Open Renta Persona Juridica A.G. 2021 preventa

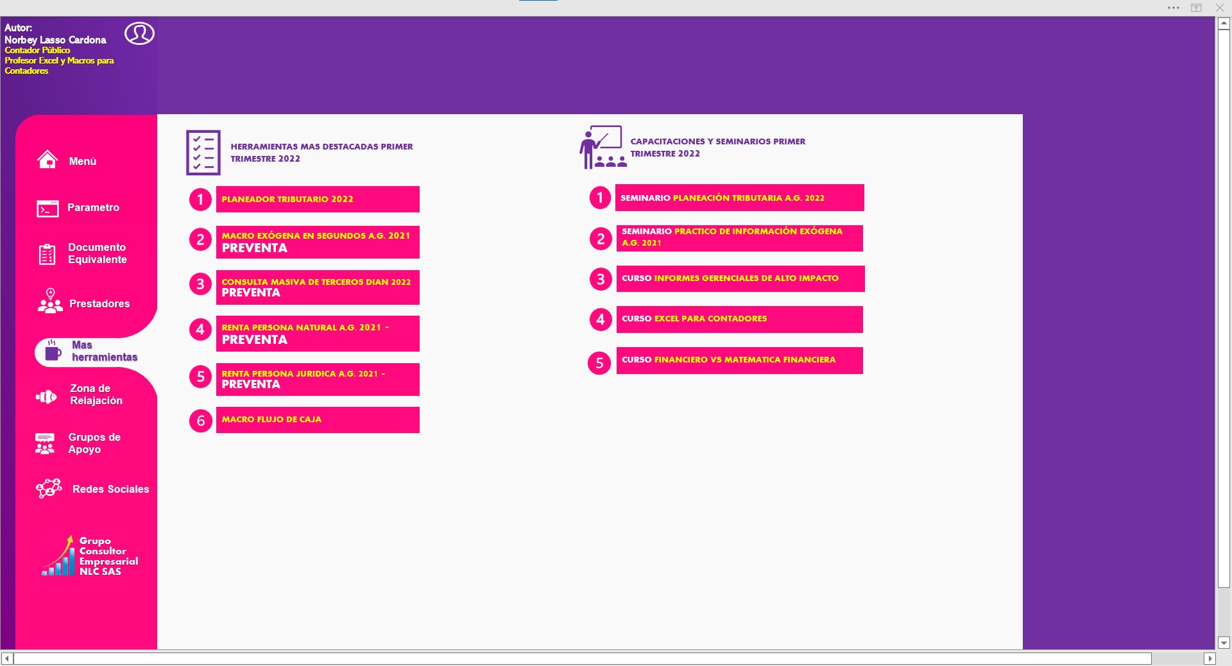tap(318, 379)
